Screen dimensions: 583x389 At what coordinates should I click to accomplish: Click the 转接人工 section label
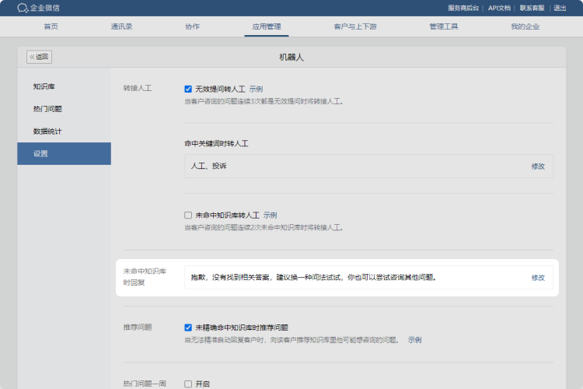click(138, 88)
